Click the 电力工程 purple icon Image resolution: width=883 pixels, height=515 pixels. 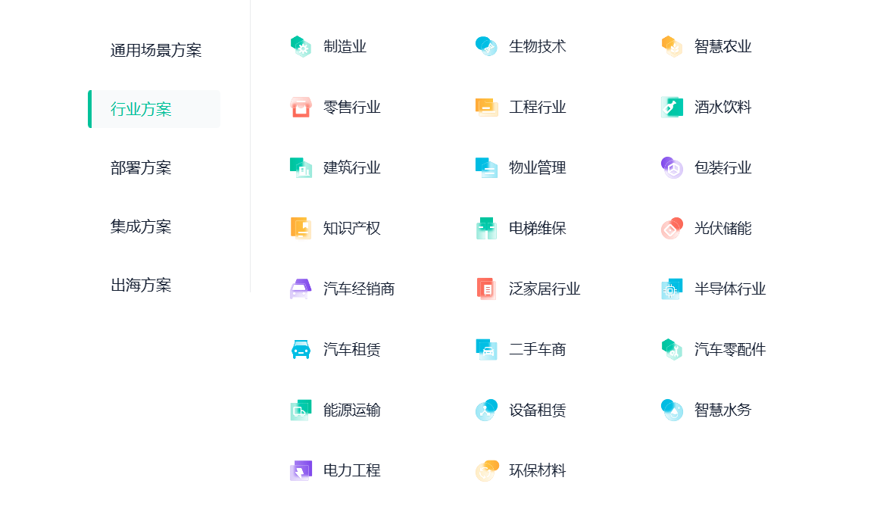pyautogui.click(x=301, y=470)
